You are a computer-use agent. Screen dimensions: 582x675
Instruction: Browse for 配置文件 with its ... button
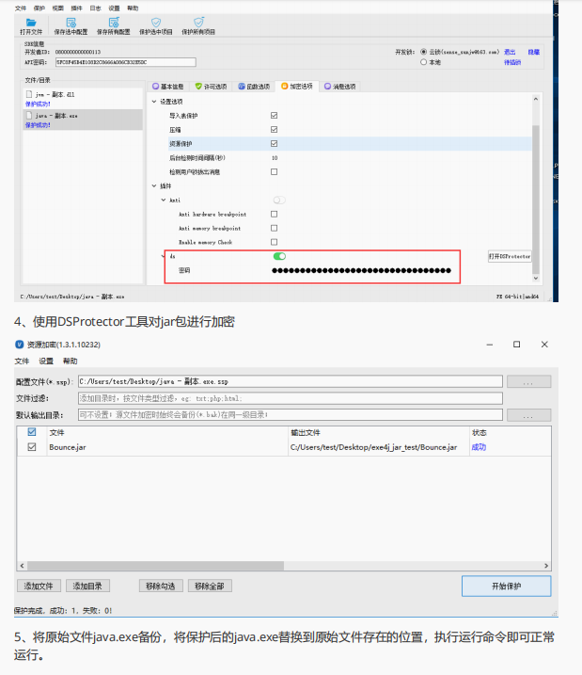528,381
